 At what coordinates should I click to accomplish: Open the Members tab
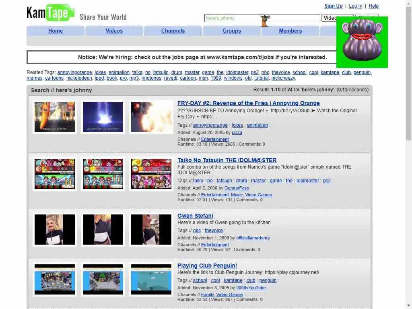(290, 31)
